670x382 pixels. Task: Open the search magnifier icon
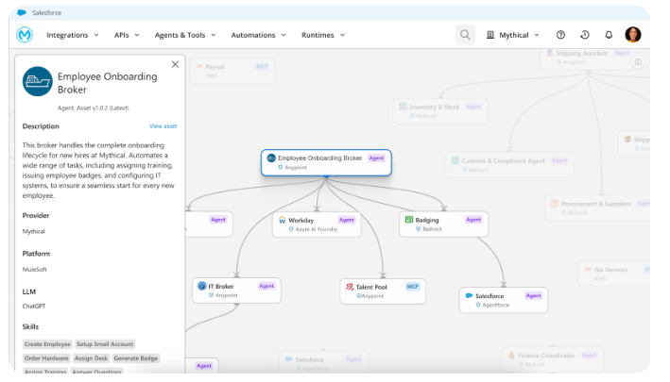(465, 35)
